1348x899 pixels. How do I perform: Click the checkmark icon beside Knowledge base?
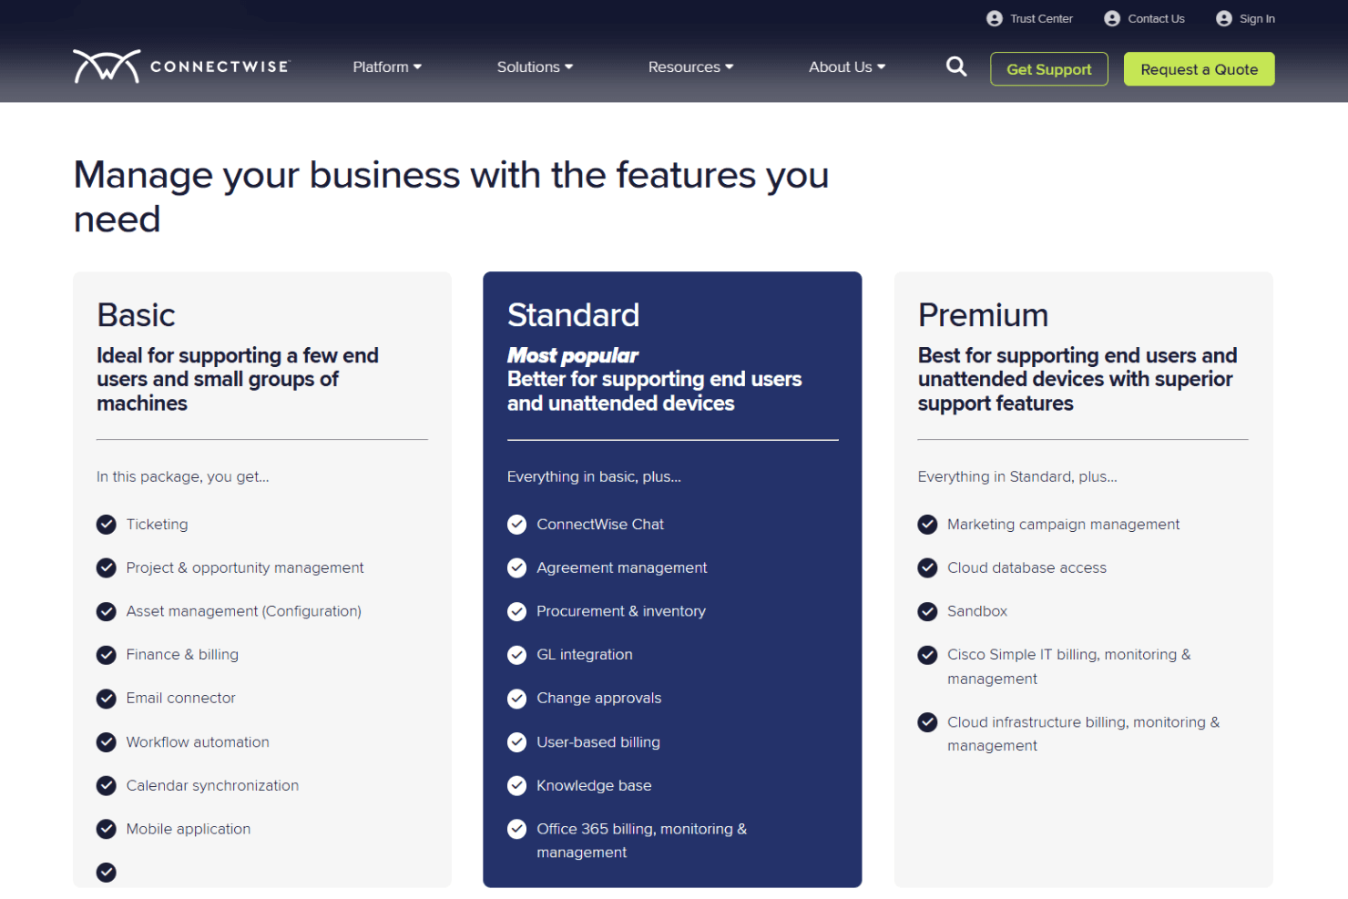[x=517, y=786]
